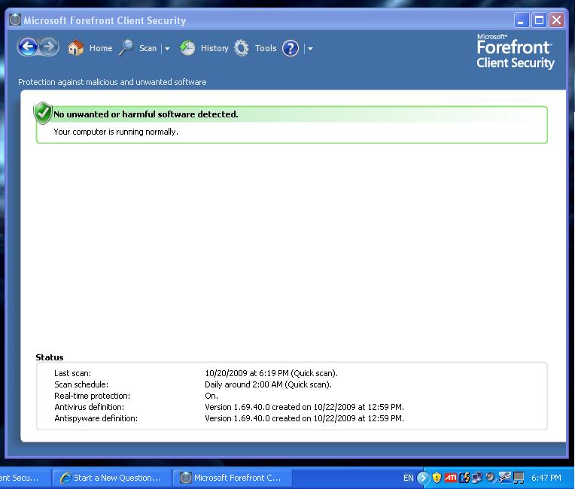Open the Home label in toolbar
Image resolution: width=575 pixels, height=489 pixels.
pyautogui.click(x=101, y=48)
